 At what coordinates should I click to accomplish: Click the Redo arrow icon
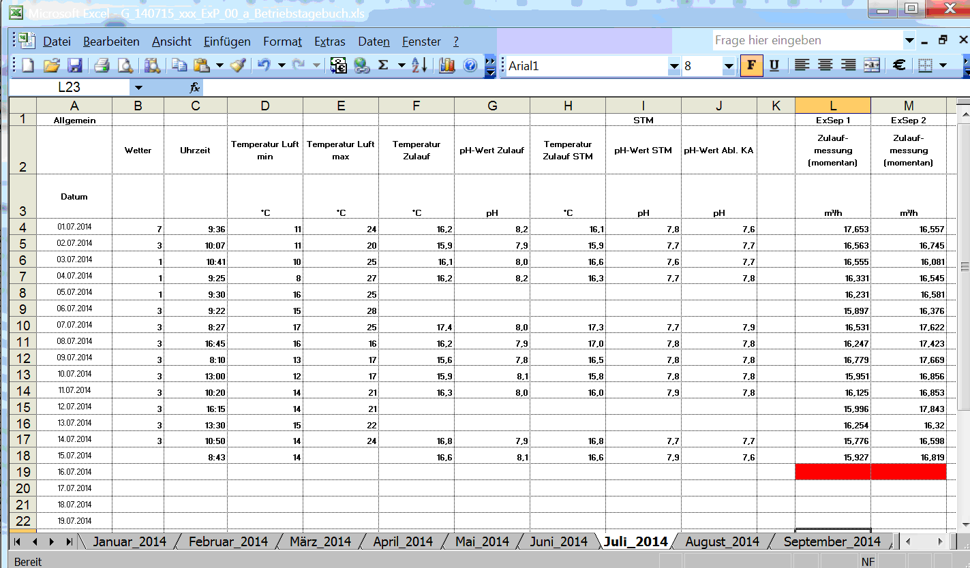click(299, 65)
